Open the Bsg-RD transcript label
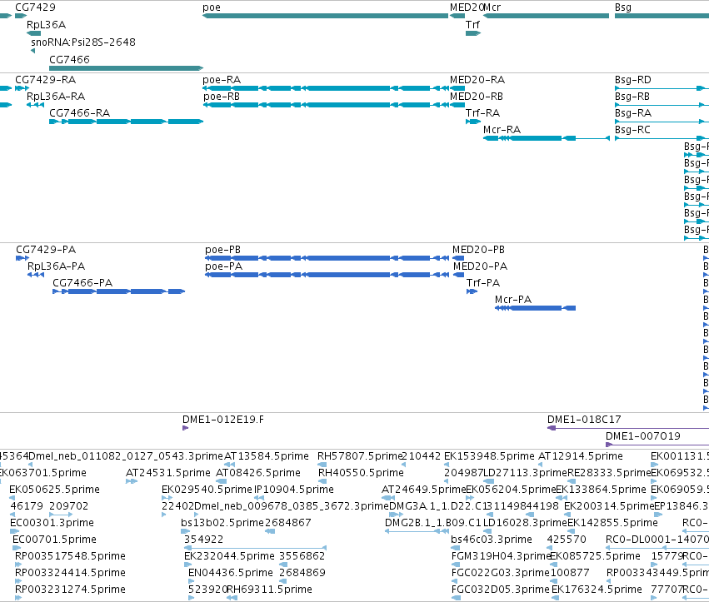709x602 pixels. (x=633, y=80)
